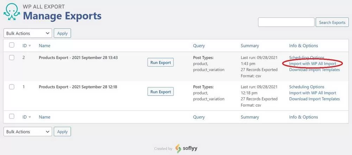Sort table by Name column header
The image size is (352, 155).
(x=45, y=45)
